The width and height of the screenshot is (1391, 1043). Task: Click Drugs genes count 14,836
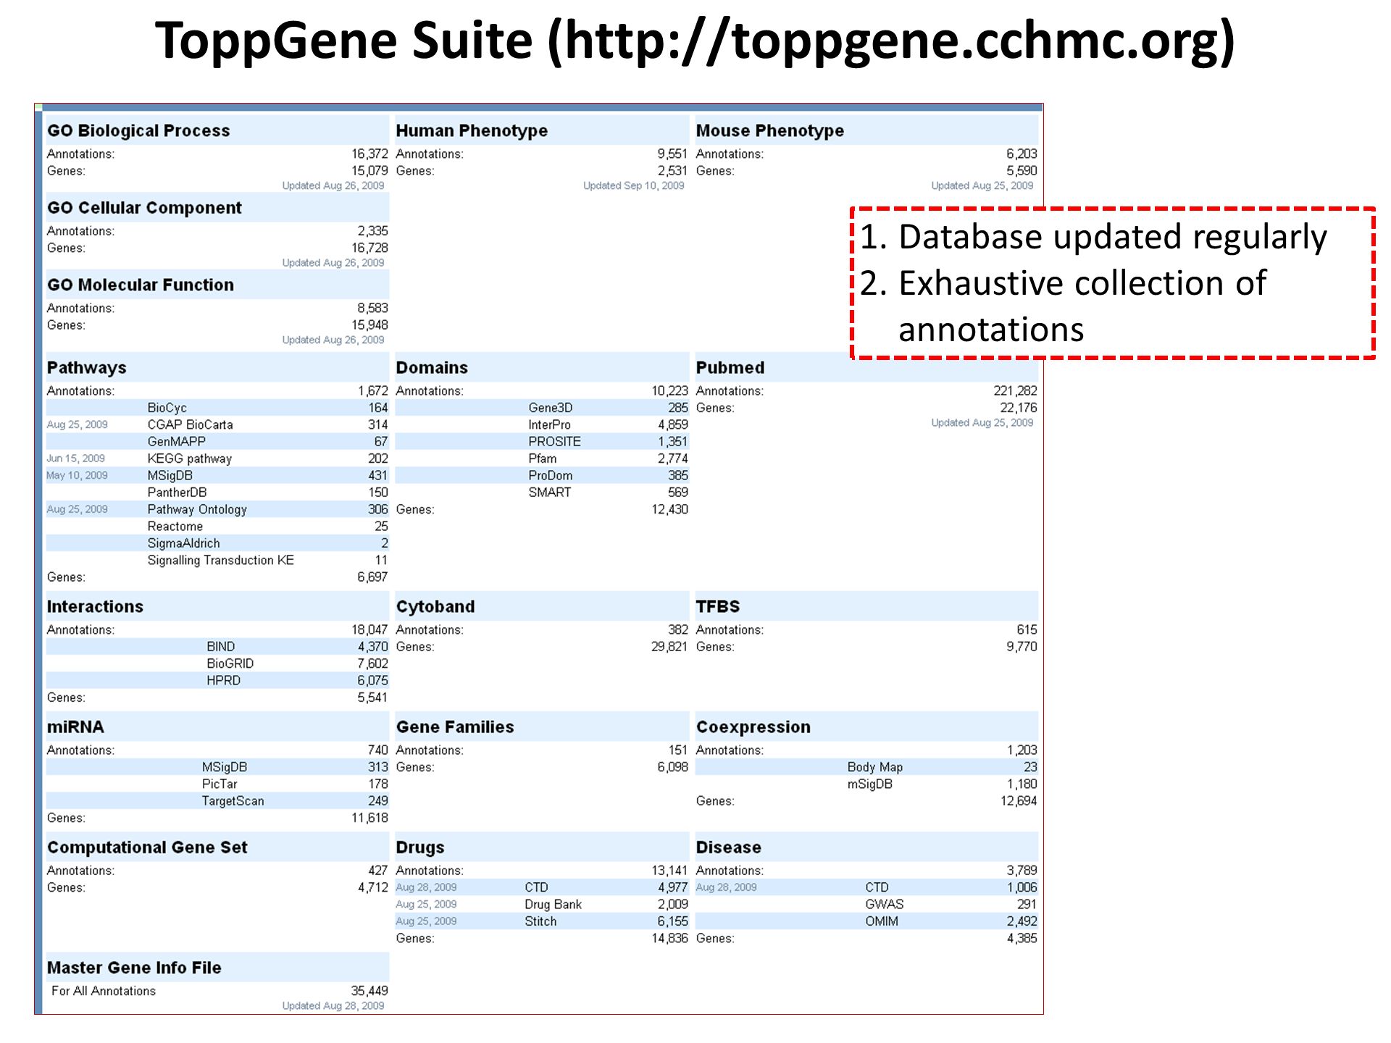669,939
